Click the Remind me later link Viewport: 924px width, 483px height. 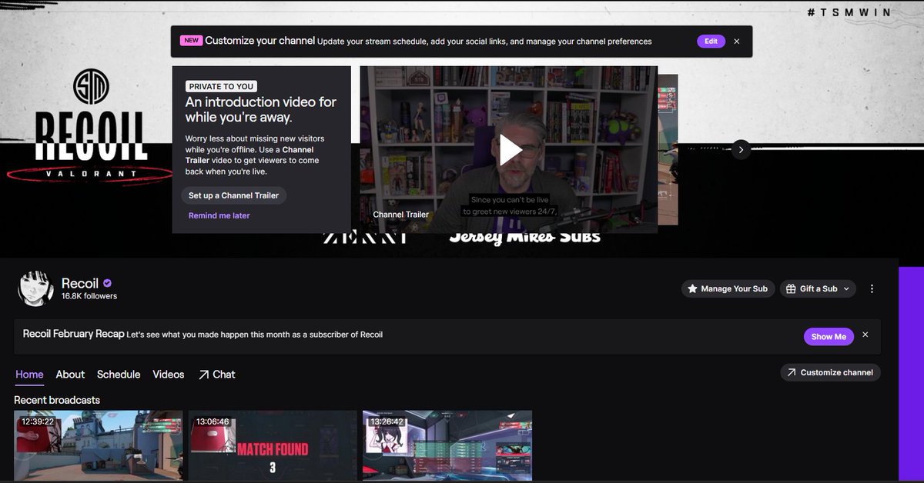coord(219,215)
